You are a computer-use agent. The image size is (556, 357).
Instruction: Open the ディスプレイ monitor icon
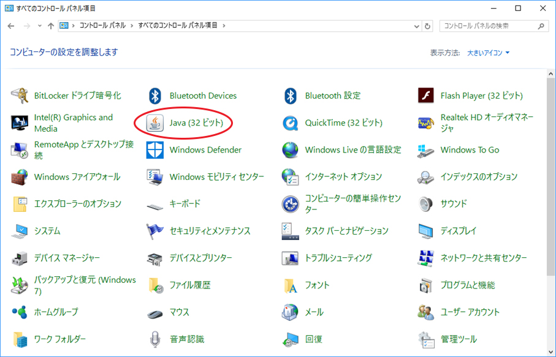click(x=426, y=231)
